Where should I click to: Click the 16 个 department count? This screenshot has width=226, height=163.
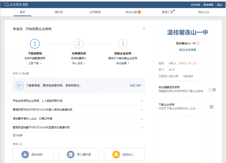click(x=172, y=70)
